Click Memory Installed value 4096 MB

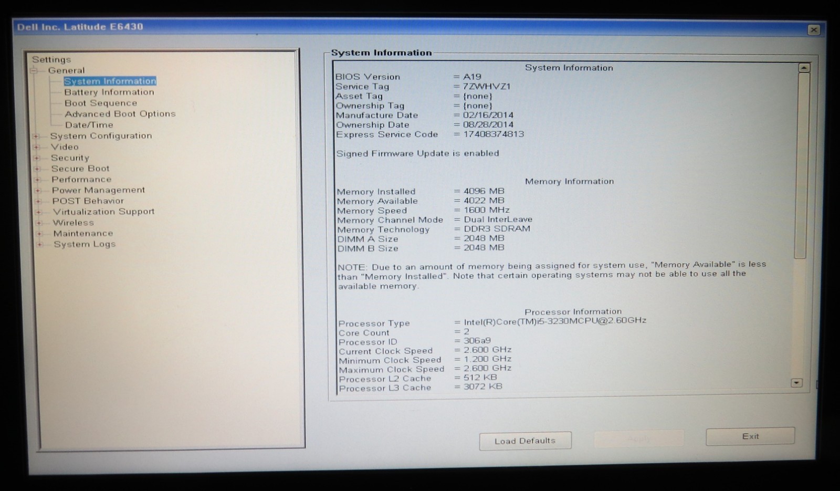point(484,191)
